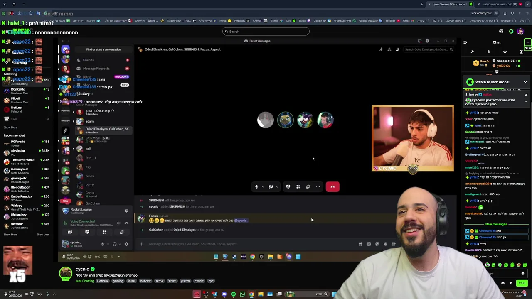This screenshot has width=532, height=299.
Task: Open DM with adam
Action: (103, 121)
